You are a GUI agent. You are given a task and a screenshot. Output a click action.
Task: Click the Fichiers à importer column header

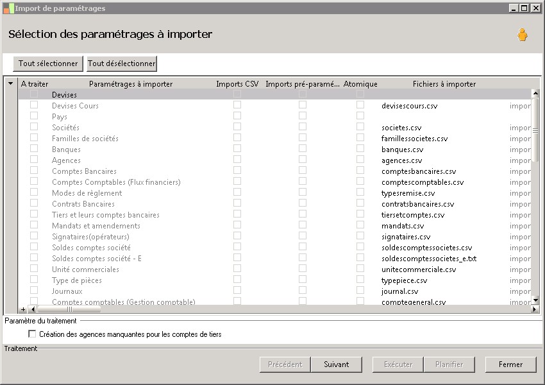click(444, 84)
